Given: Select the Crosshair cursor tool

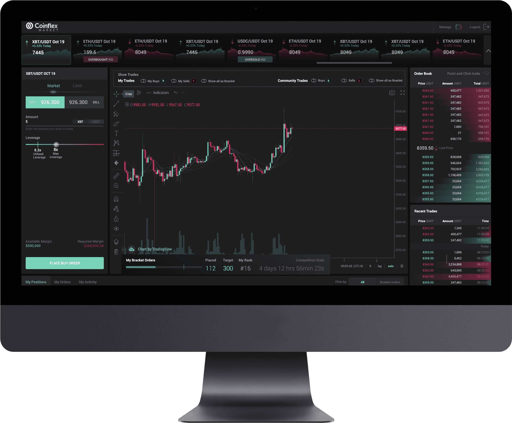Looking at the screenshot, I should pyautogui.click(x=117, y=93).
